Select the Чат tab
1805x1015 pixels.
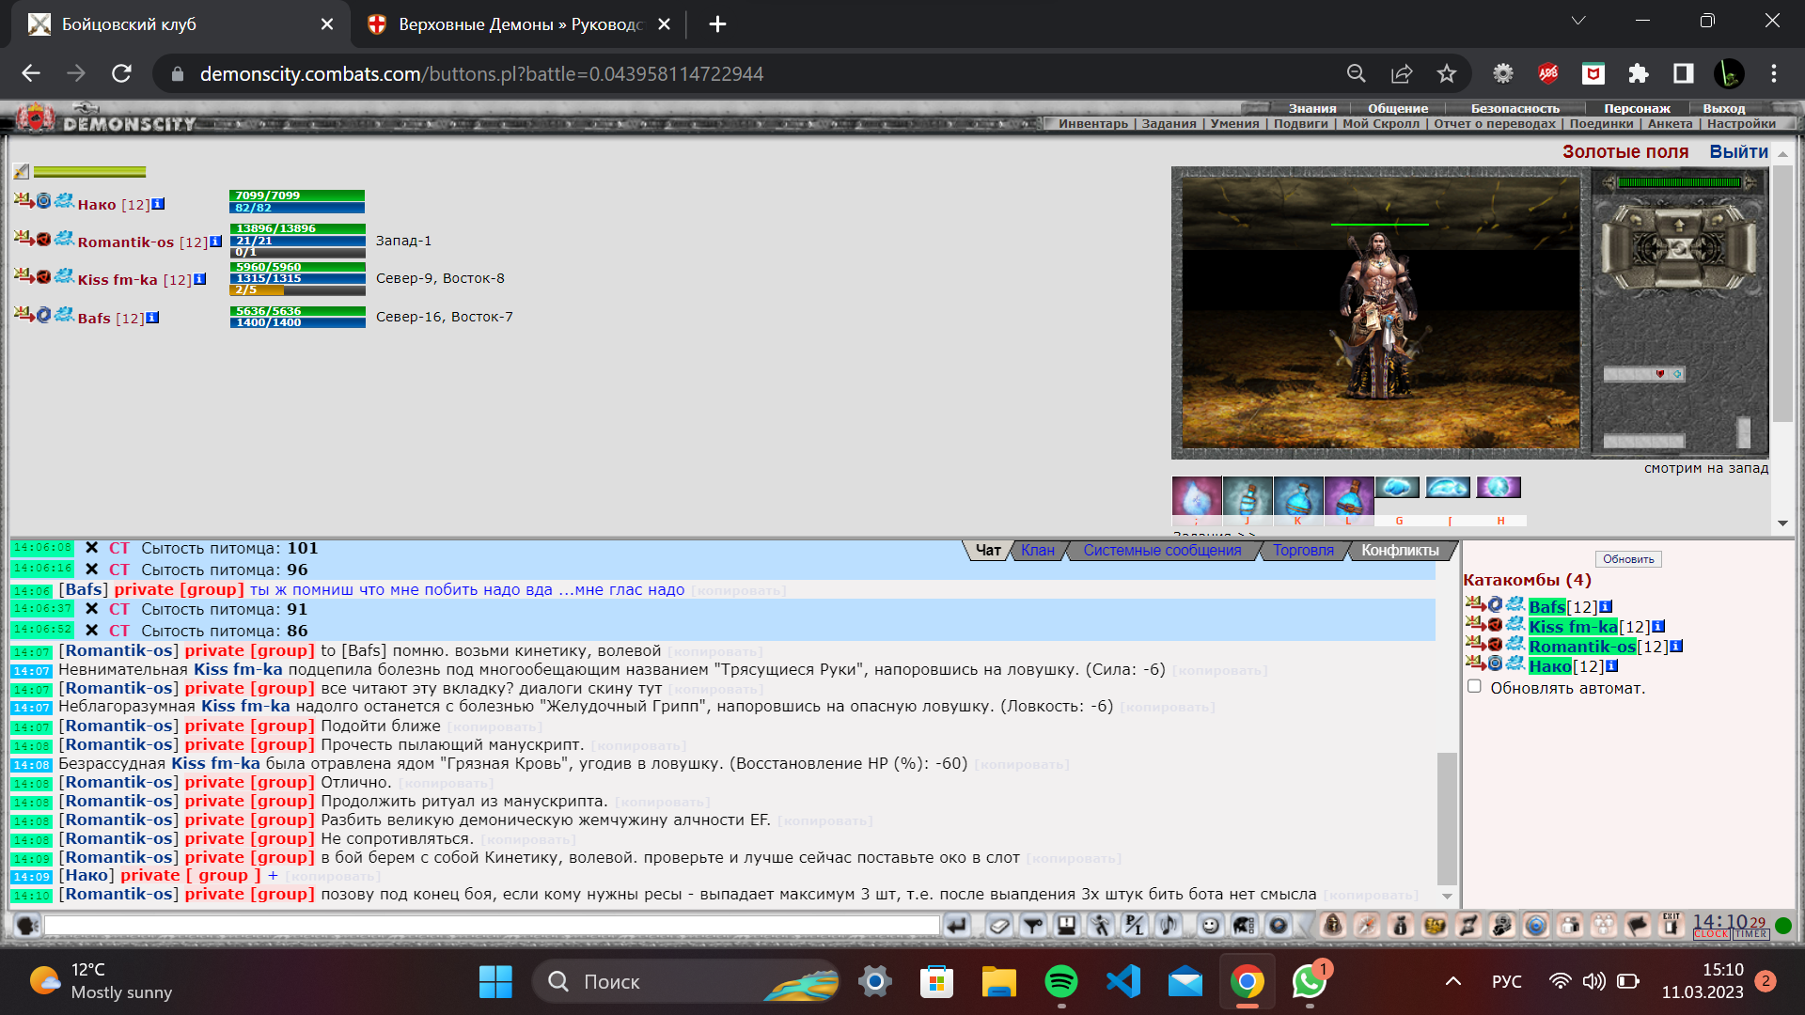tap(988, 551)
